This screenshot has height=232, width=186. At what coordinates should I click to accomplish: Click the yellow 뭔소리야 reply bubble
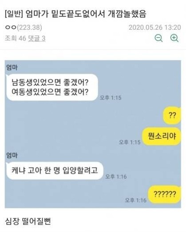pos(162,136)
